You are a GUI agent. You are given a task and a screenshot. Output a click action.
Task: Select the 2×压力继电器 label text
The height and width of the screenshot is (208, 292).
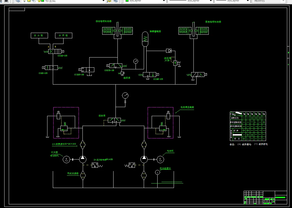coord(103,160)
